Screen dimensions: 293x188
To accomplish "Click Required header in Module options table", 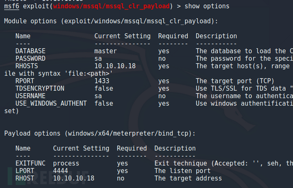I will tap(173, 36).
